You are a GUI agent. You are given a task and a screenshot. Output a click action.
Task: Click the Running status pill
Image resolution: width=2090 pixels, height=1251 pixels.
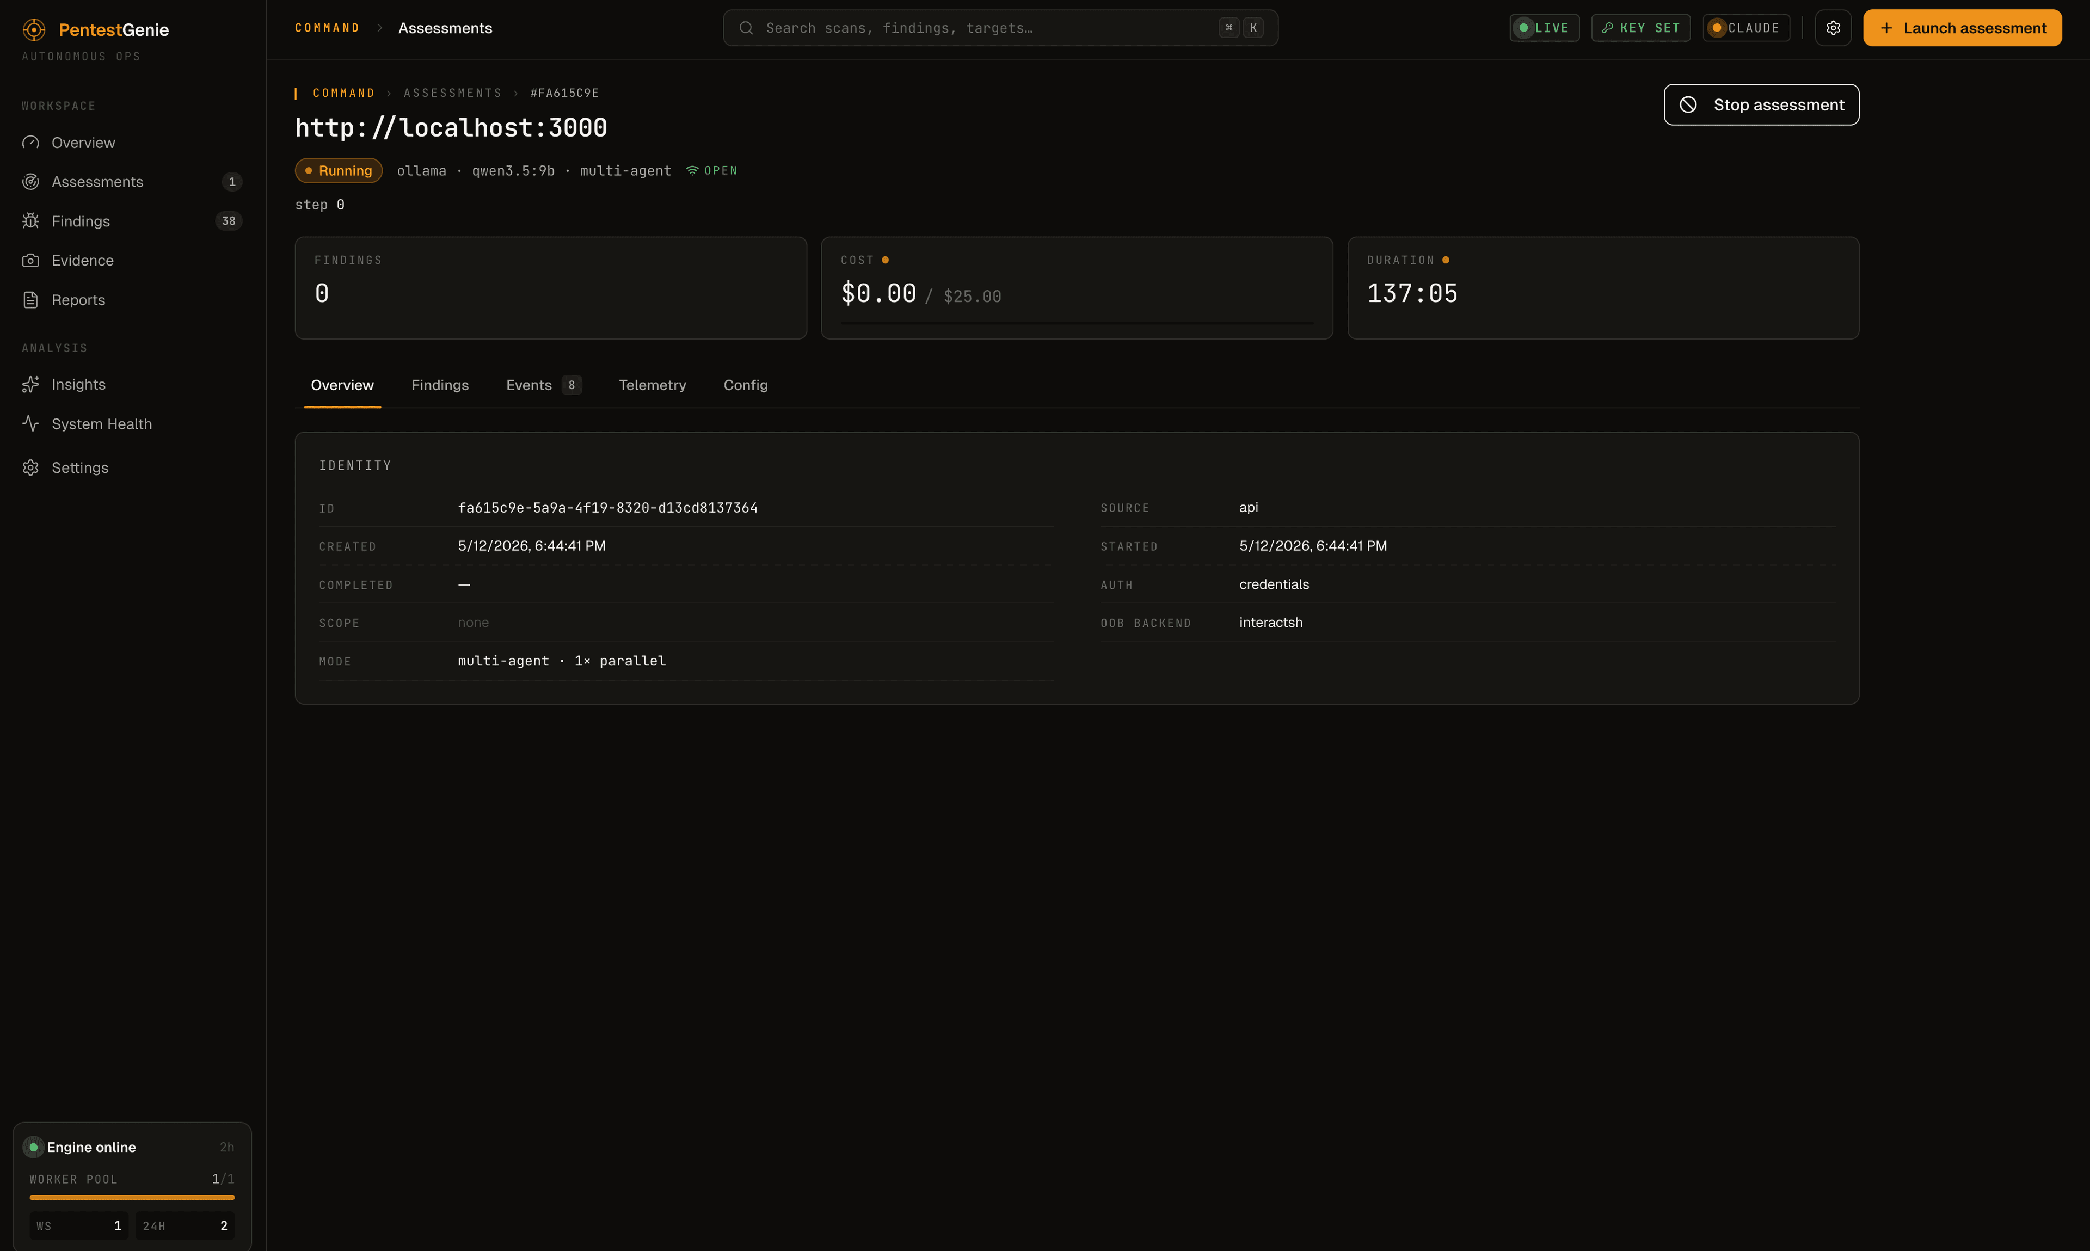pyautogui.click(x=339, y=170)
